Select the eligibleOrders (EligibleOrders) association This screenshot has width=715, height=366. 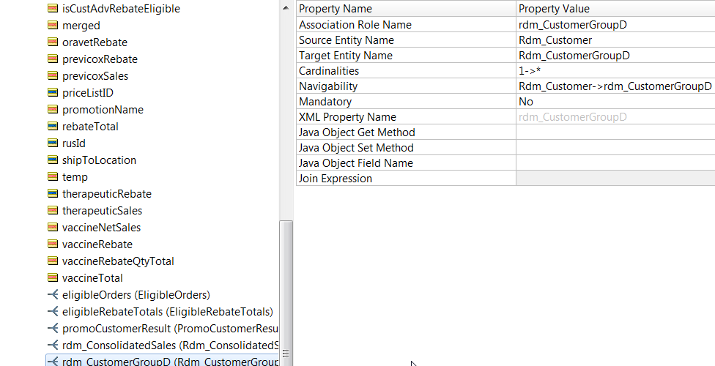(136, 295)
